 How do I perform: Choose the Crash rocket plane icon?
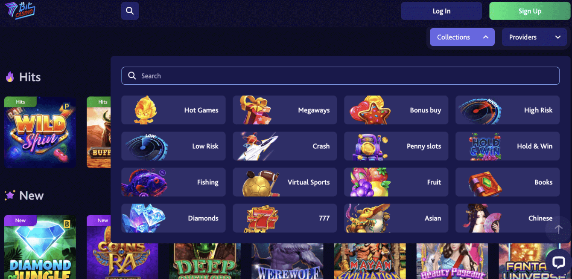point(257,146)
